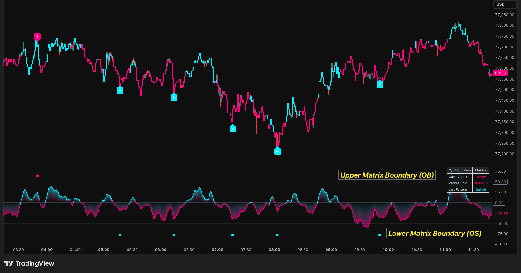Image resolution: width=521 pixels, height=273 pixels.
Task: Click the cyan oversold dot near 08:00
Action: point(277,235)
